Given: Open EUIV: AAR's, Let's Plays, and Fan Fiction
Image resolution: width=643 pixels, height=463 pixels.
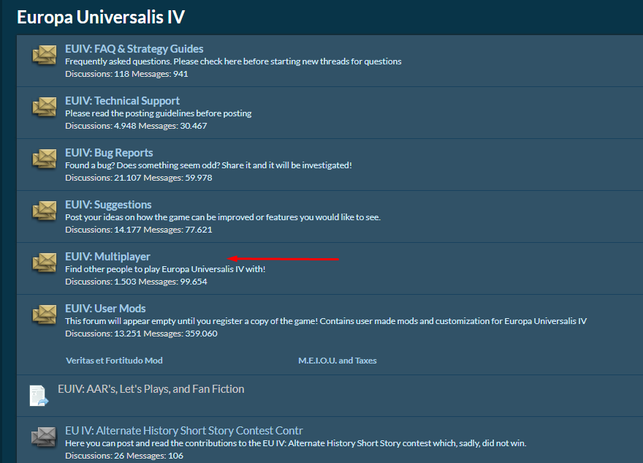Looking at the screenshot, I should tap(151, 389).
